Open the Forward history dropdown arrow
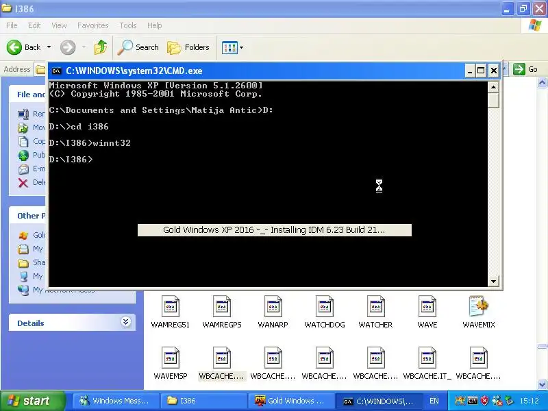 tap(84, 47)
